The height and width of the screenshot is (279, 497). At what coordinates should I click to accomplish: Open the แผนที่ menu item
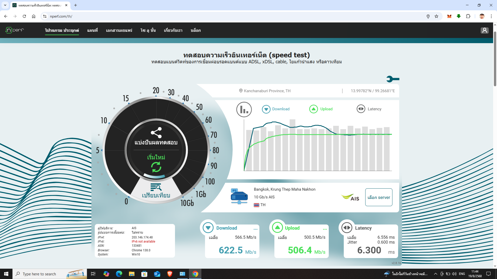tap(92, 30)
